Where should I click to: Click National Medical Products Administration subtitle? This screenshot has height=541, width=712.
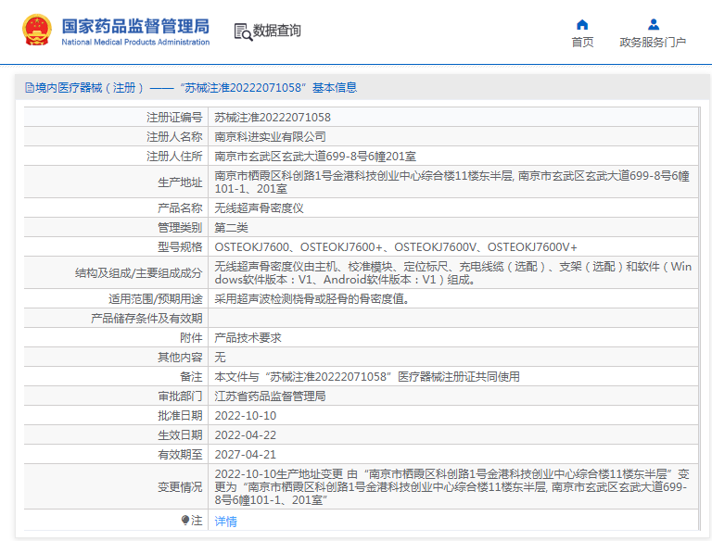[135, 43]
